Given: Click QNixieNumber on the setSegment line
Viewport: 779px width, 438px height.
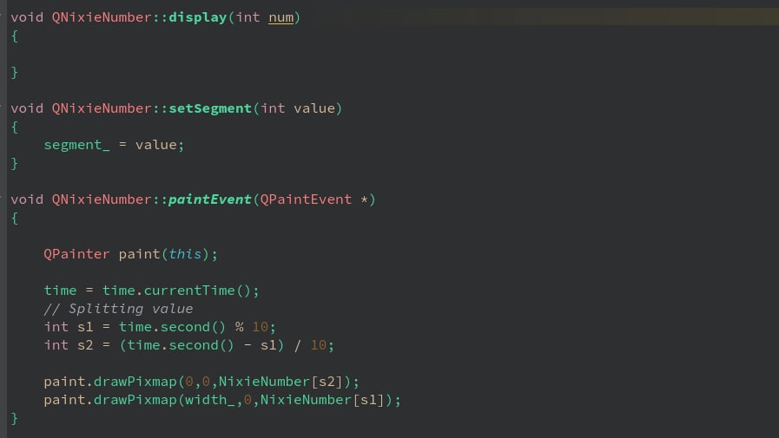Looking at the screenshot, I should (102, 108).
